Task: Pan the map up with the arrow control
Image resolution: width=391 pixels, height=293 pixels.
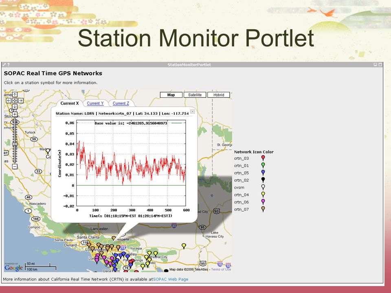Action: (15, 95)
